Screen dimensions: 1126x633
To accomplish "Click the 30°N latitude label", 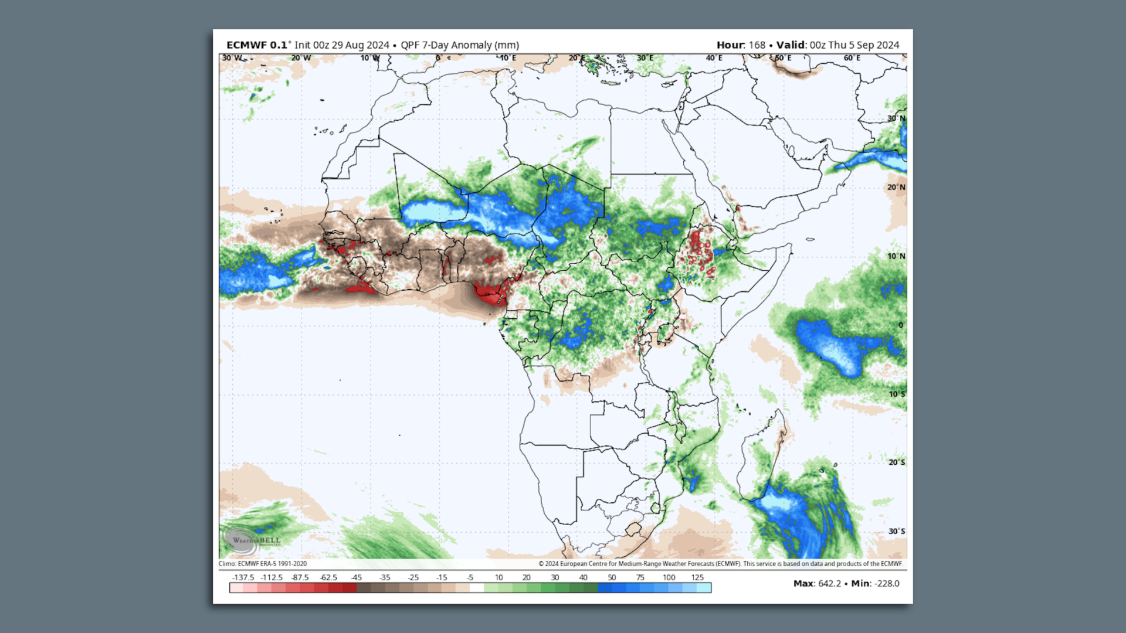I will point(897,118).
